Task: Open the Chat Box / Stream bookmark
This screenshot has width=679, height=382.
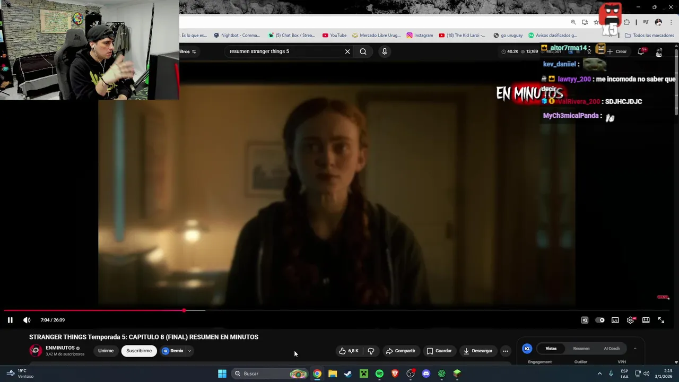Action: pos(292,36)
